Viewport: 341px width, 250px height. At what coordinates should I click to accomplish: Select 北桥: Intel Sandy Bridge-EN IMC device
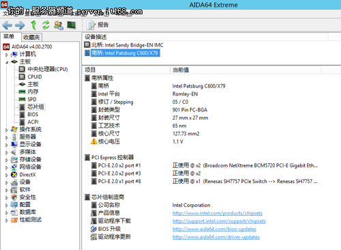(124, 45)
